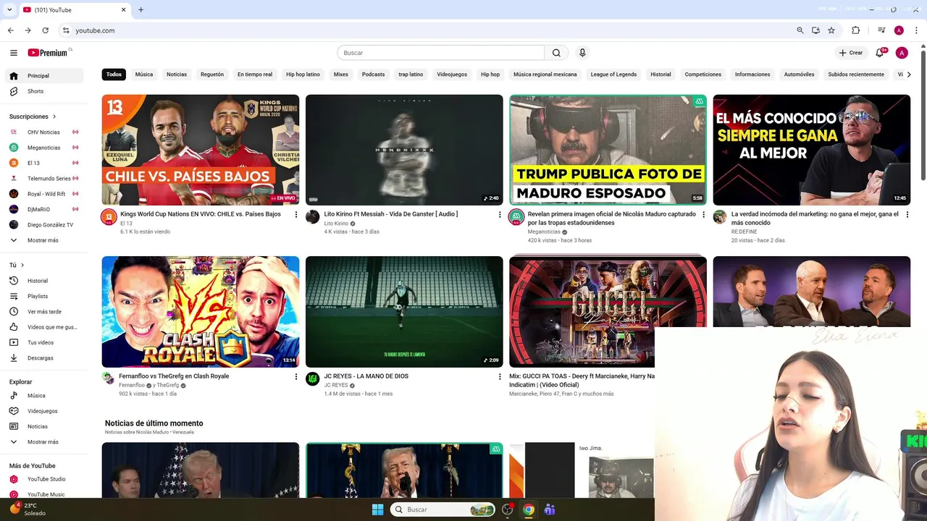Open Telemundo Series subscription
Viewport: 927px width, 521px height.
coord(43,178)
